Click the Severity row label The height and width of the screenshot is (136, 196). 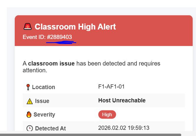click(x=45, y=114)
